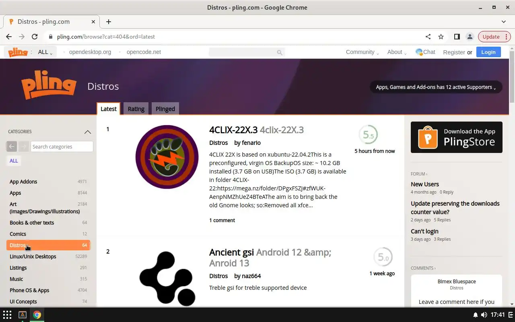The image size is (515, 322).
Task: Collapse the CATEGORIES panel chevron
Action: [87, 132]
